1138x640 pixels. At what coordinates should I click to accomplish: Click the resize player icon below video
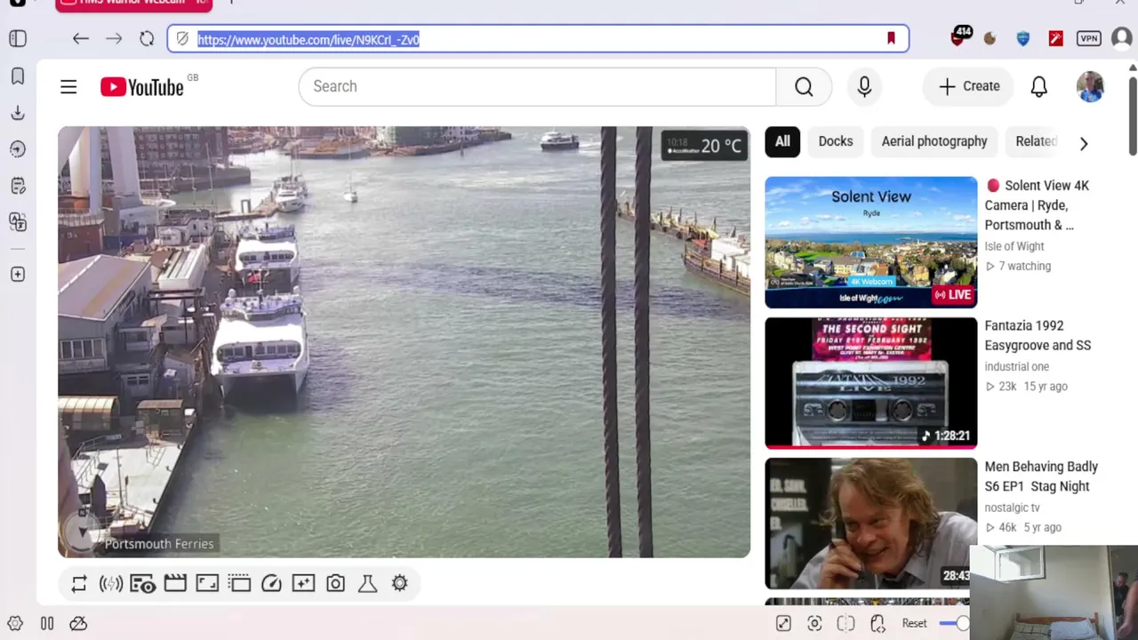tap(207, 583)
